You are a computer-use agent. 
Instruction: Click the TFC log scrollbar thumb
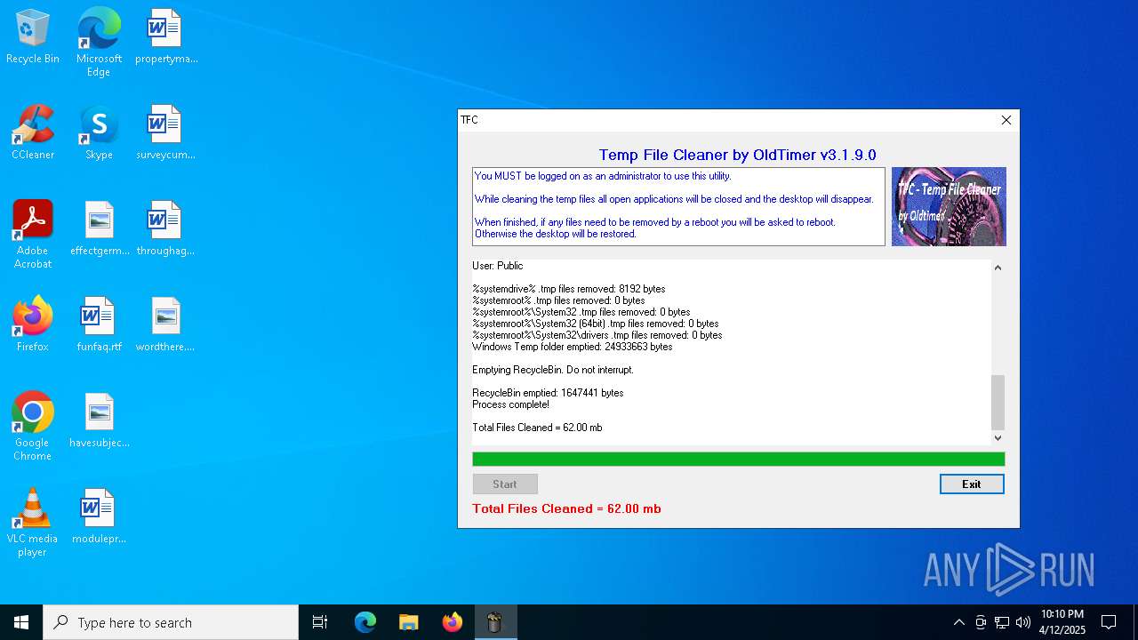click(x=998, y=402)
